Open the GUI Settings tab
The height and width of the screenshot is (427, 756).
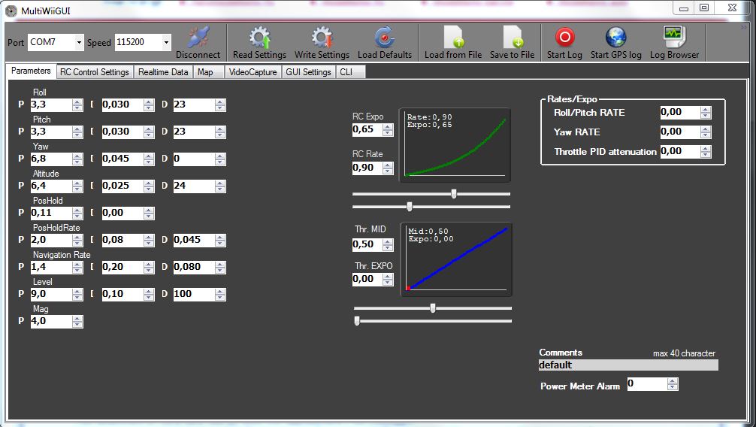click(x=308, y=72)
